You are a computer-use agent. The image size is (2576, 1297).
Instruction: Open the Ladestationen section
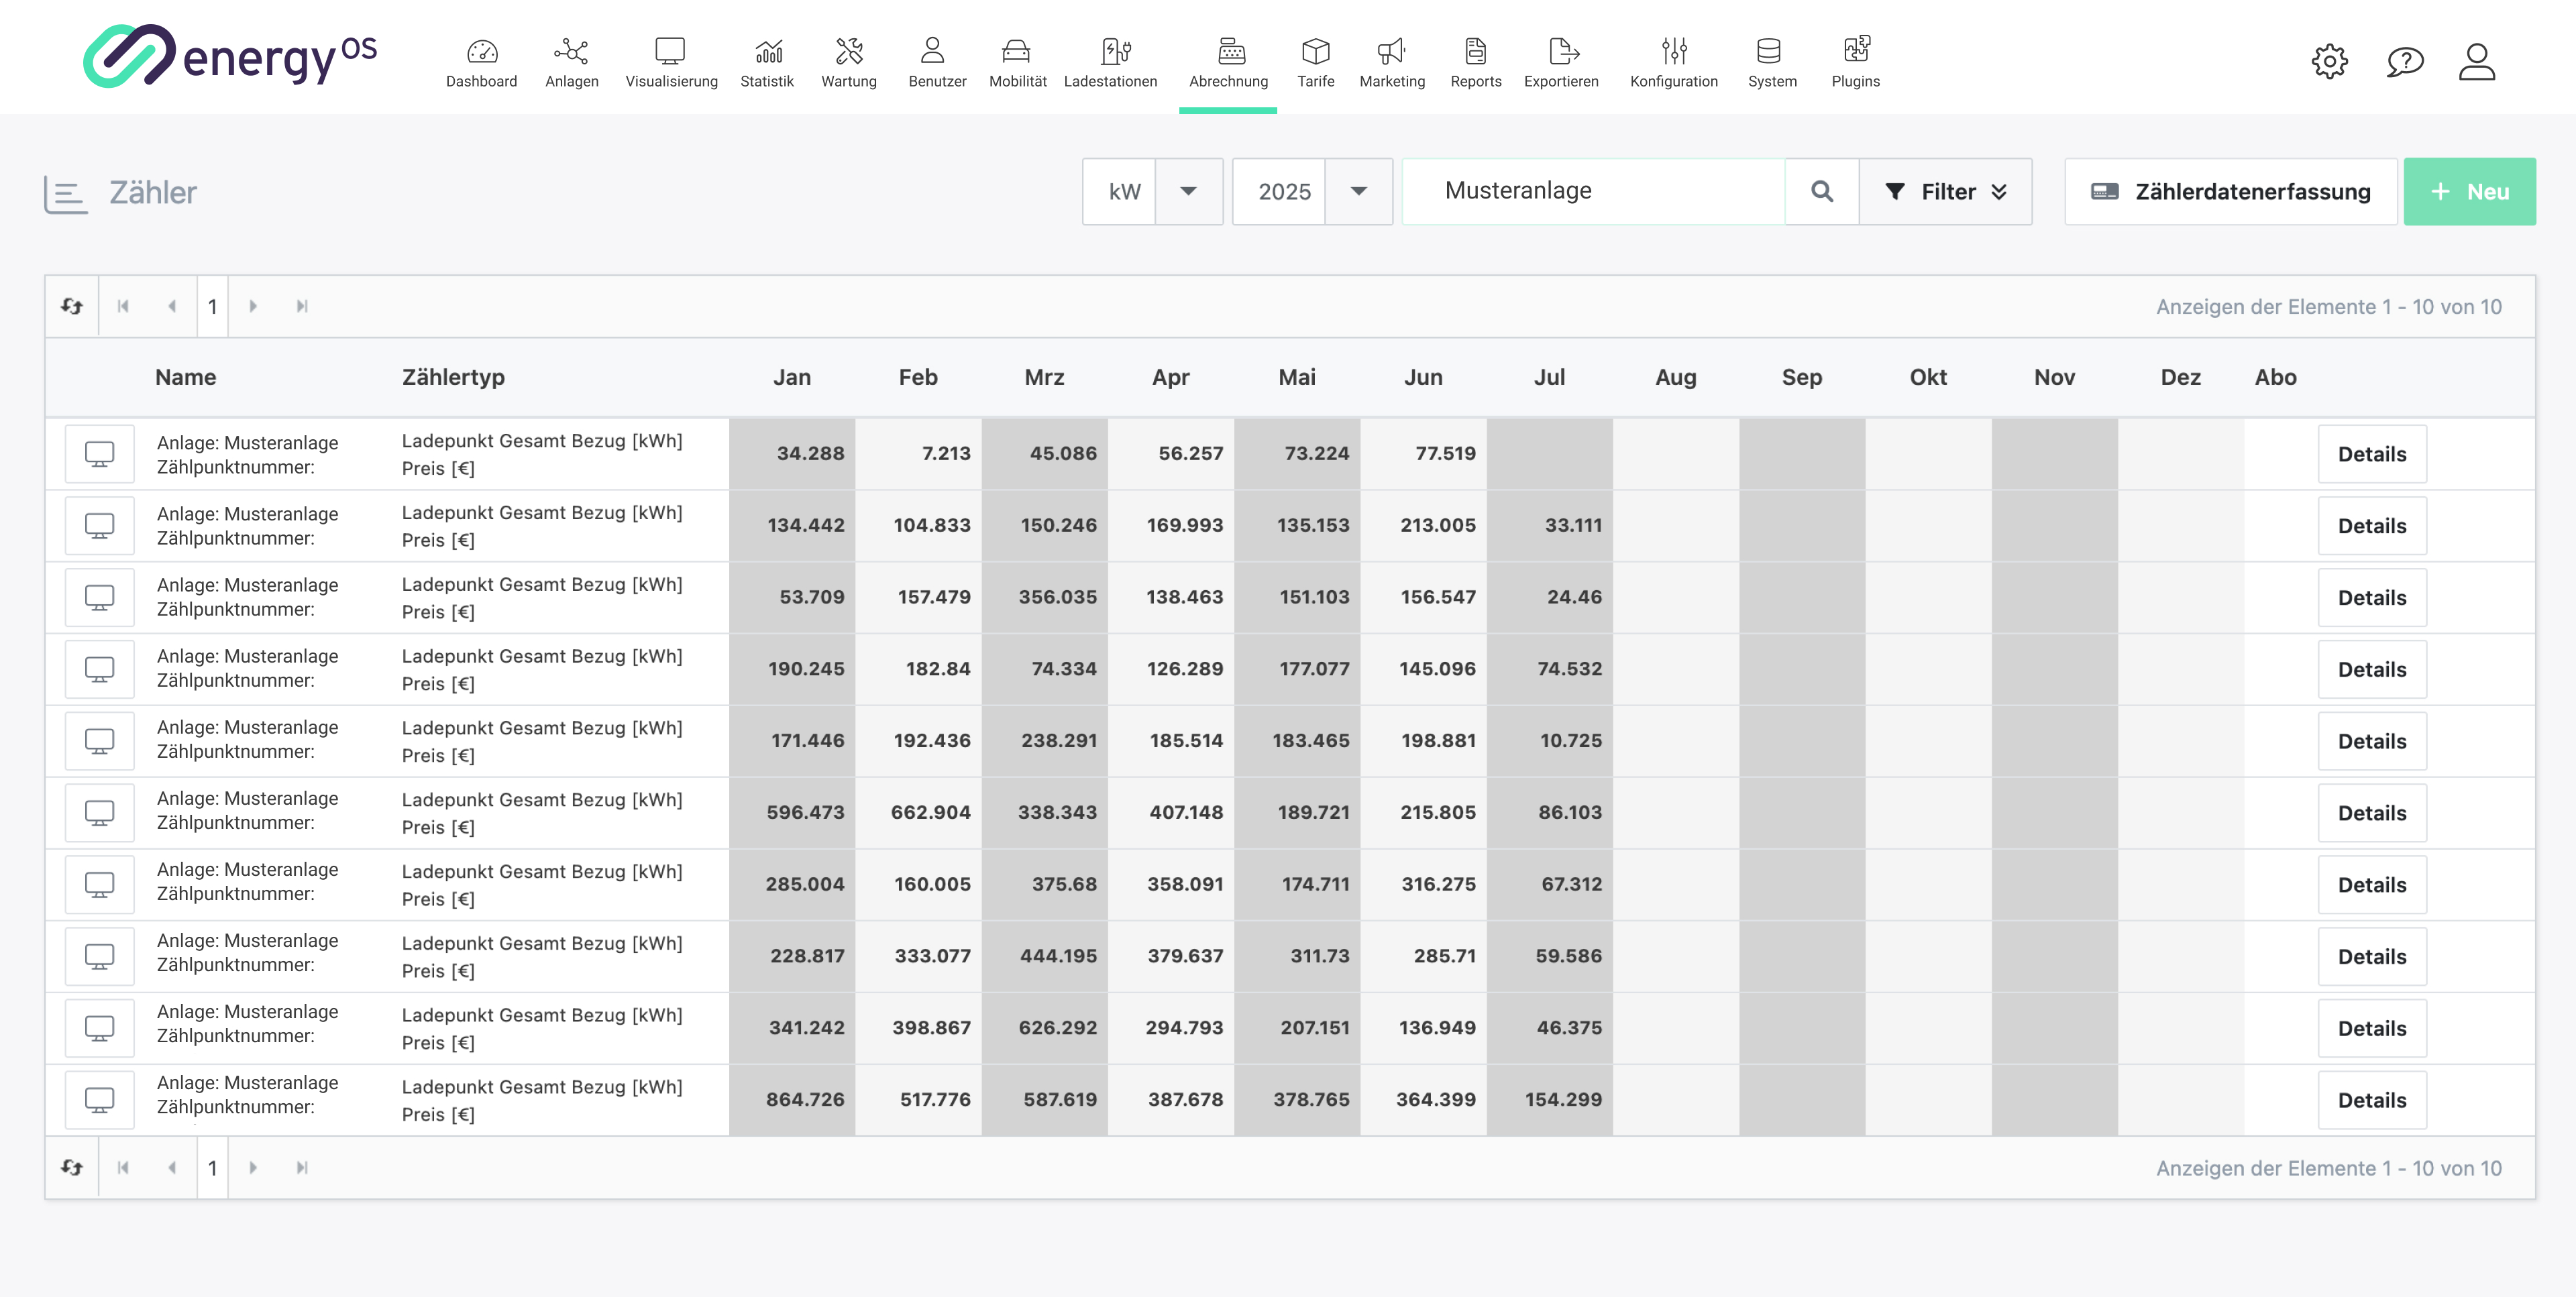point(1110,62)
